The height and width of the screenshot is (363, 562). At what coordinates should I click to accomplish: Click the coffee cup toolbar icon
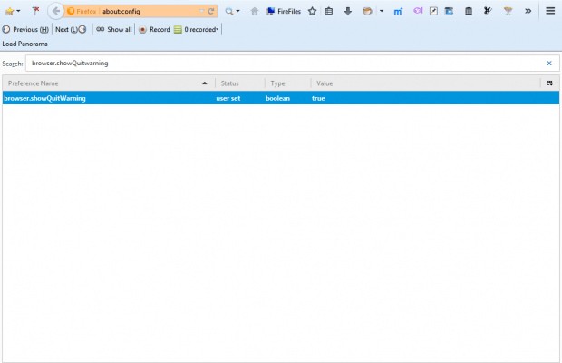click(367, 11)
